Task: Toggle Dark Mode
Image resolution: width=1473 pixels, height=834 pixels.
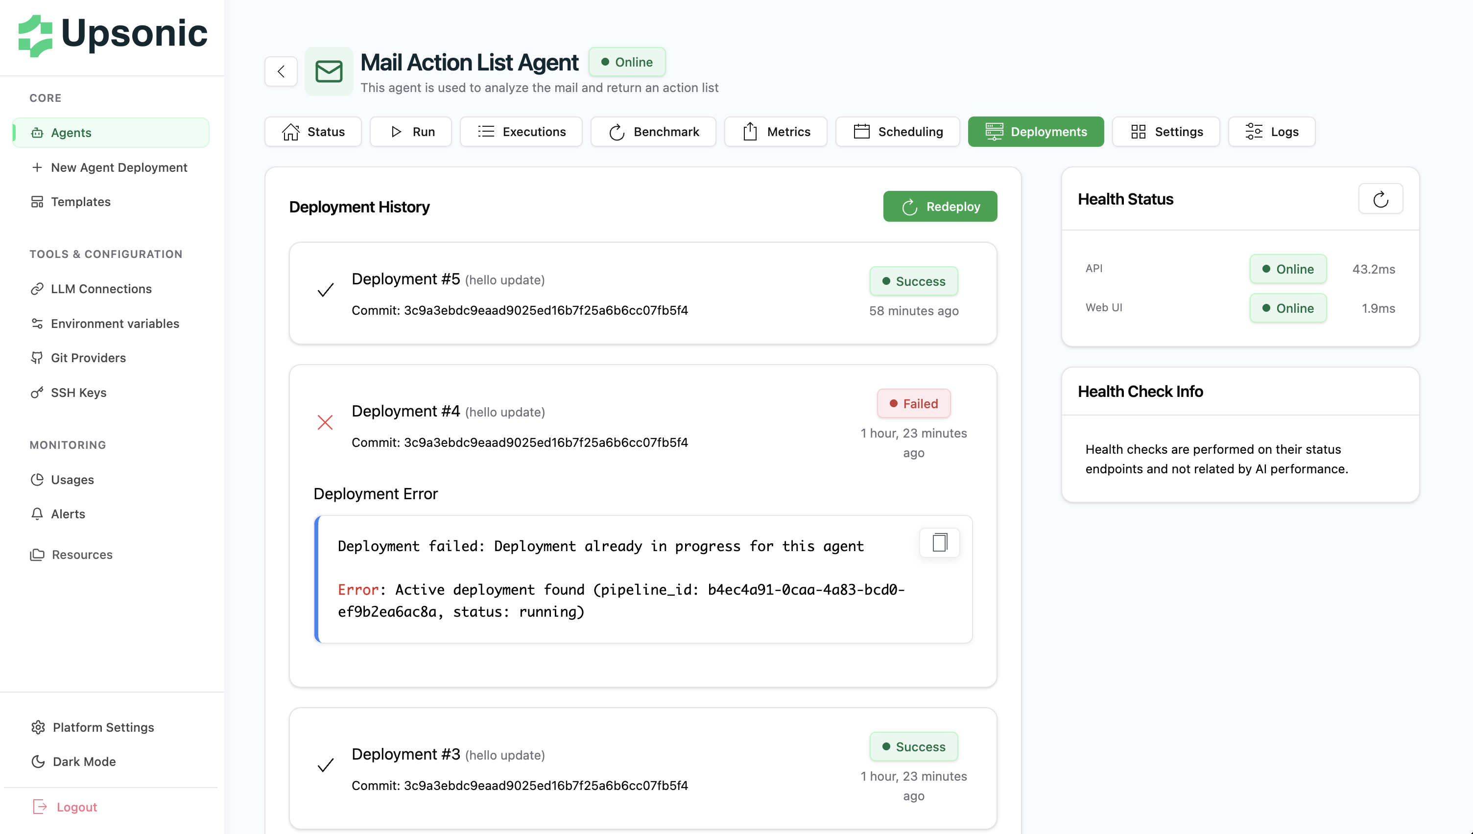Action: pyautogui.click(x=84, y=761)
